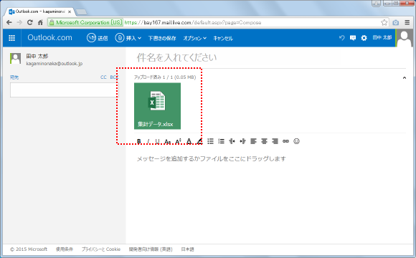This screenshot has width=416, height=258.
Task: Open the chat messaging icon
Action: point(353,38)
